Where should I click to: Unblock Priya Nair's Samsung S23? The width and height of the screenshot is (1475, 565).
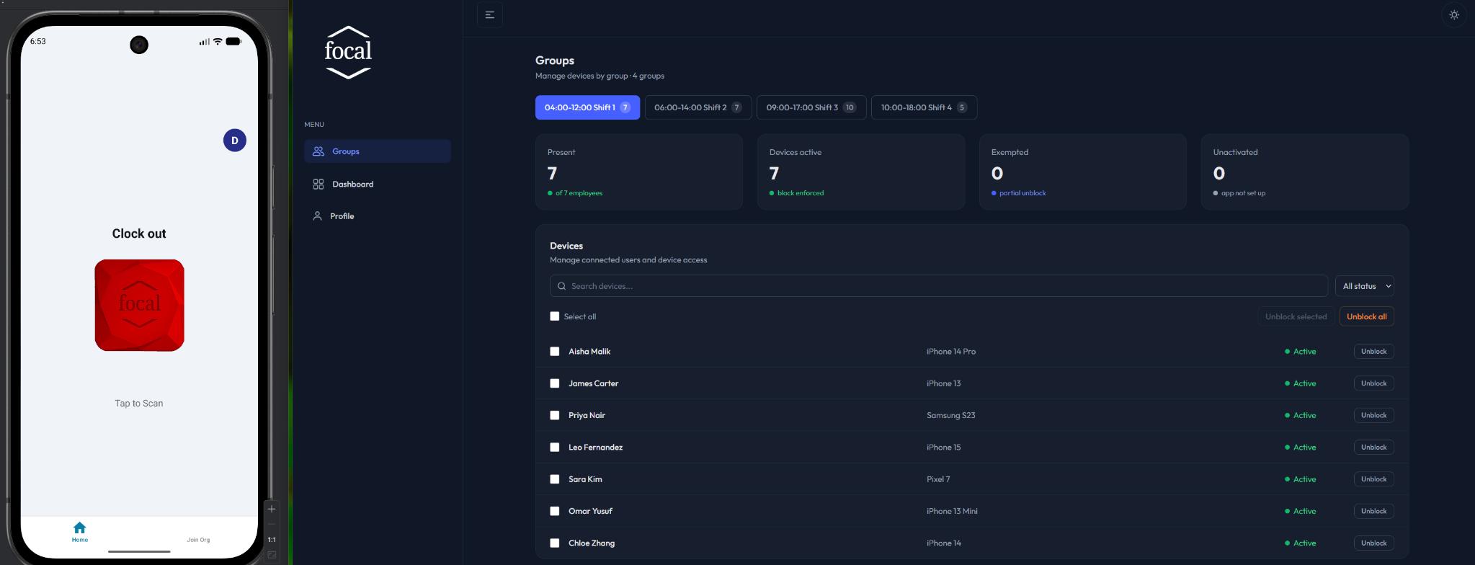click(x=1374, y=415)
